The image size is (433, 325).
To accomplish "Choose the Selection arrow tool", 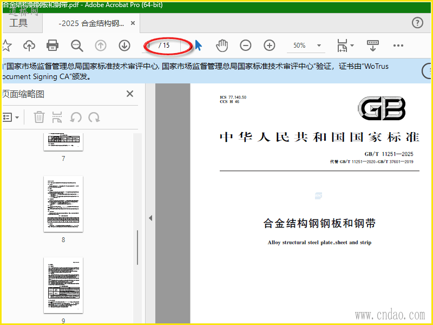I will [198, 45].
